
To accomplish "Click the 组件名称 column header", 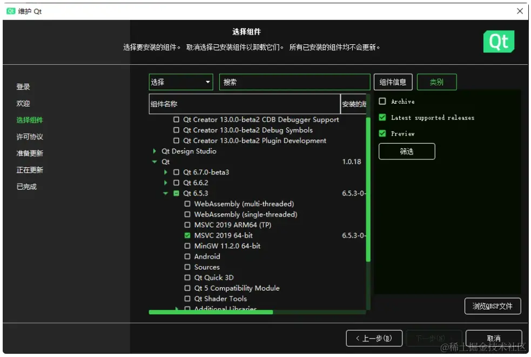I will pos(245,104).
